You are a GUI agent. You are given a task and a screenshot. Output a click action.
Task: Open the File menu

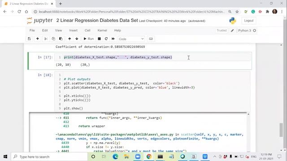click(x=32, y=30)
